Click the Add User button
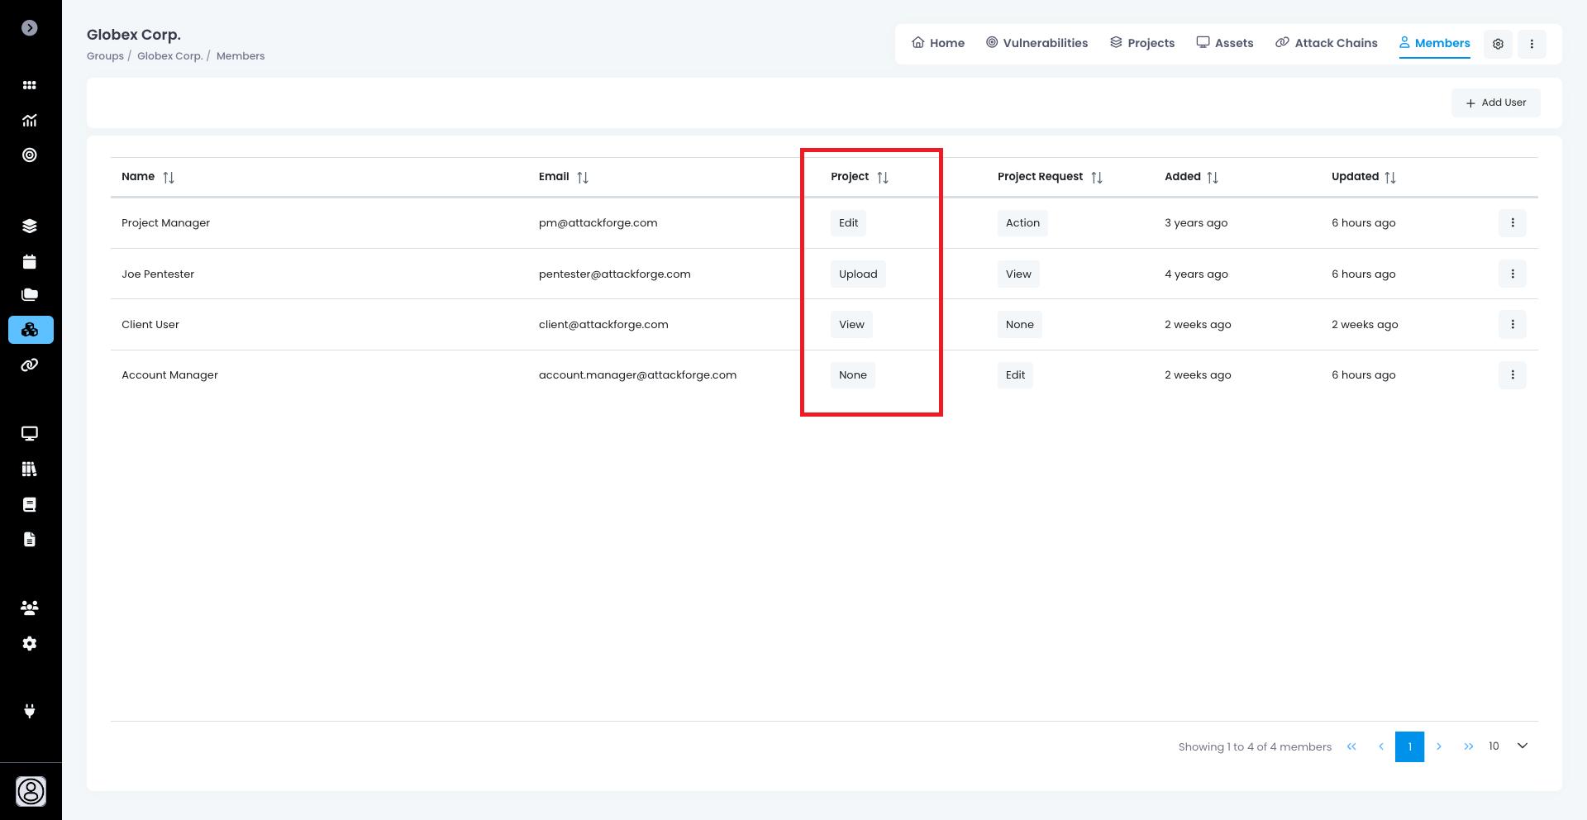The image size is (1587, 820). coord(1495,102)
